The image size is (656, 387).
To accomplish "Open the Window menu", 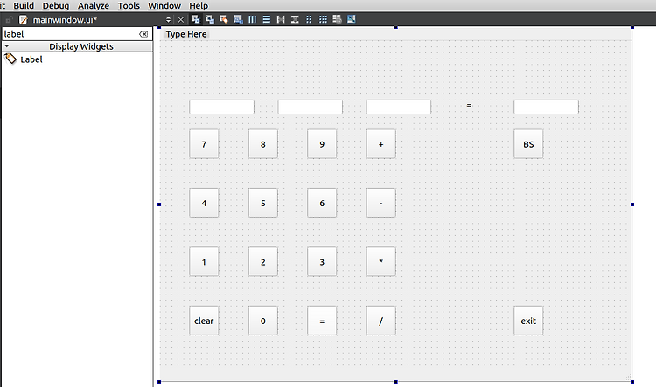I will (164, 6).
